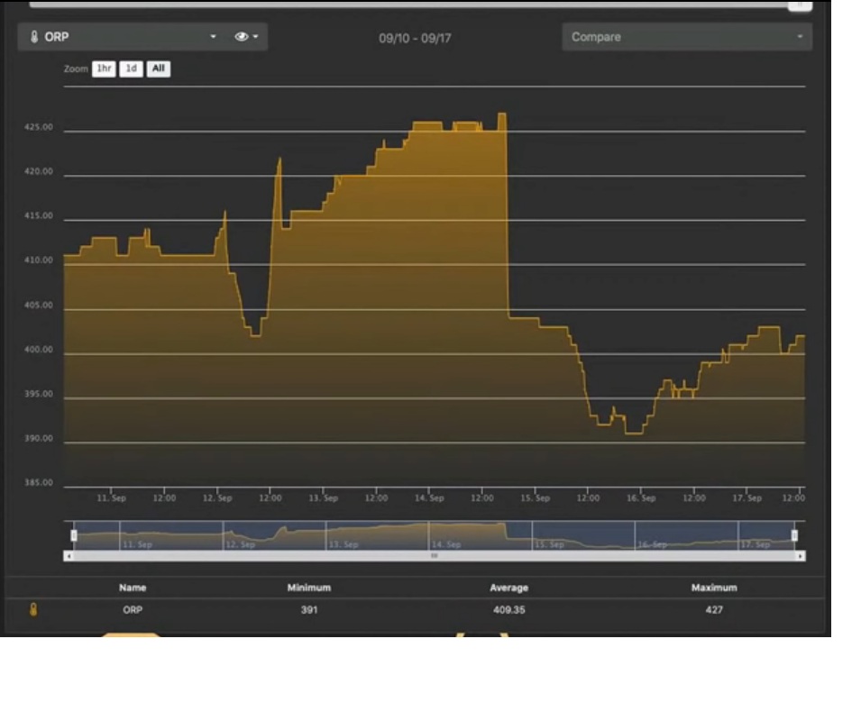
Task: Toggle the eye visibility icon
Action: pyautogui.click(x=242, y=37)
